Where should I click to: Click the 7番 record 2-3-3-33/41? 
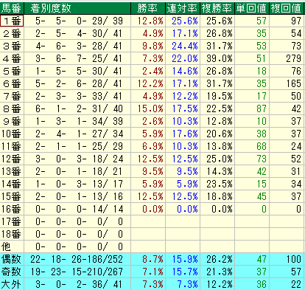pyautogui.click(x=79, y=96)
